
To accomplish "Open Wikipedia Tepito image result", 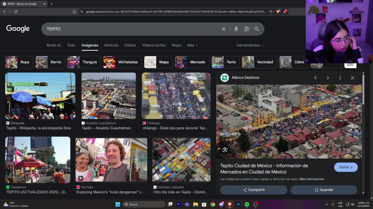I will pos(40,96).
